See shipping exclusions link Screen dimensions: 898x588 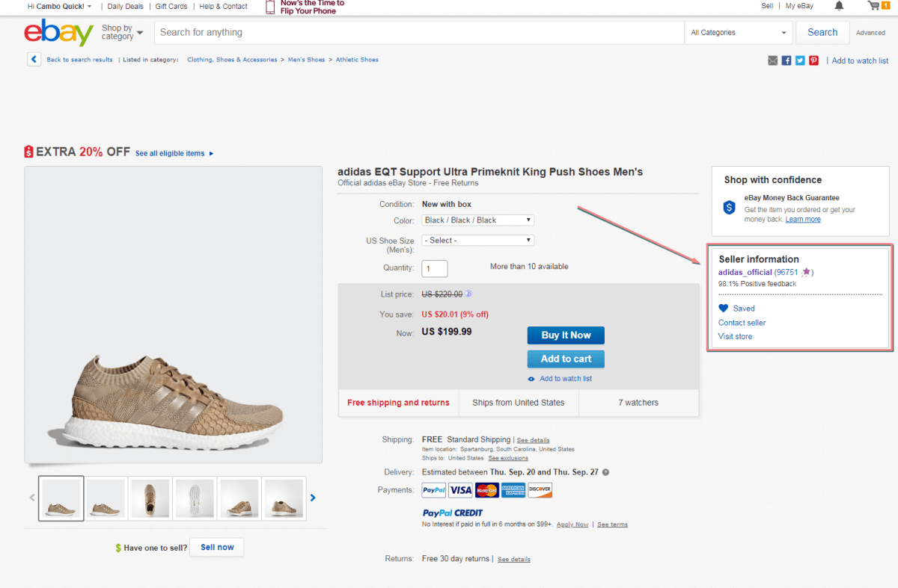(x=507, y=458)
